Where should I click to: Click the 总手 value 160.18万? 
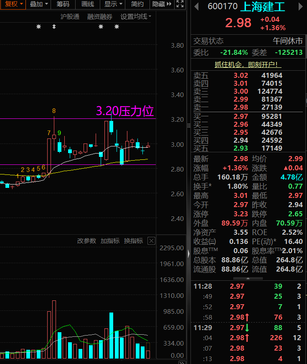pos(233,177)
